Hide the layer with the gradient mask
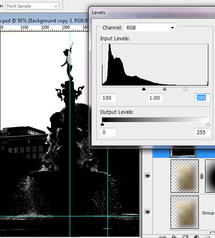This screenshot has width=215, height=238. pyautogui.click(x=147, y=176)
